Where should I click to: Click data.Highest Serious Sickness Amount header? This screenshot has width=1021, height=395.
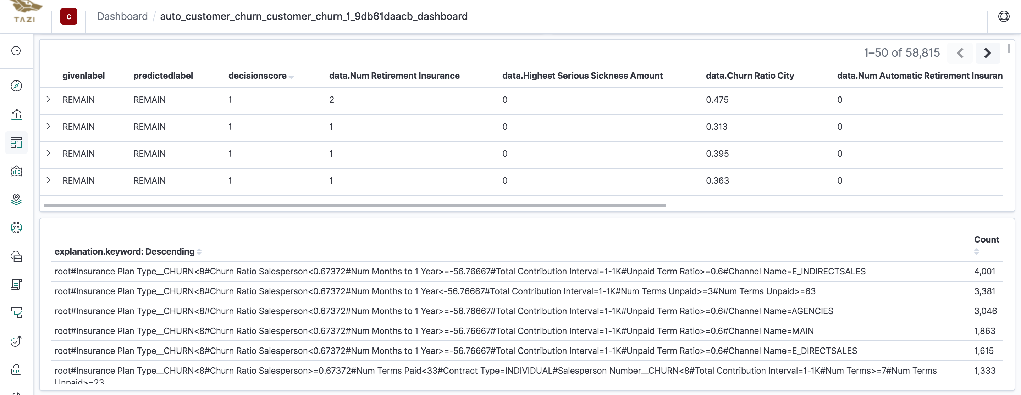click(x=582, y=76)
